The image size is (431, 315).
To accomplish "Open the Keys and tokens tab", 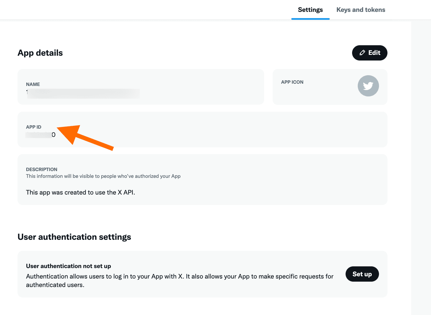I will (x=361, y=10).
